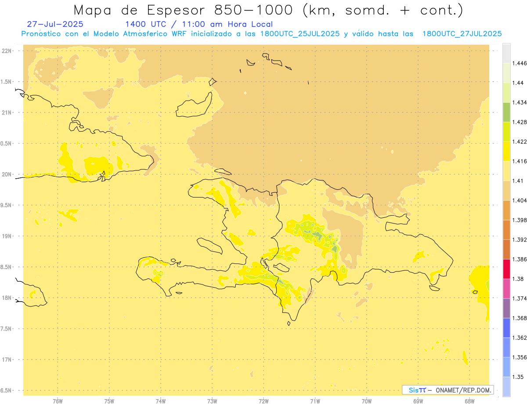Click the '1400 UTC / 11:00 am Hora Local' text
527x407 pixels.
[x=199, y=24]
